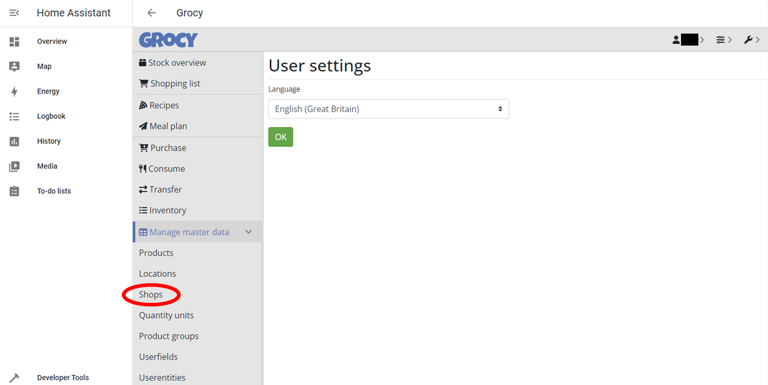
Task: Collapse Manage master data chevron
Action: [x=248, y=232]
